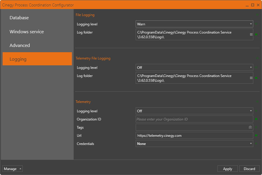Click the Organization ID input field
Viewport: 262px width, 175px height.
[x=194, y=119]
